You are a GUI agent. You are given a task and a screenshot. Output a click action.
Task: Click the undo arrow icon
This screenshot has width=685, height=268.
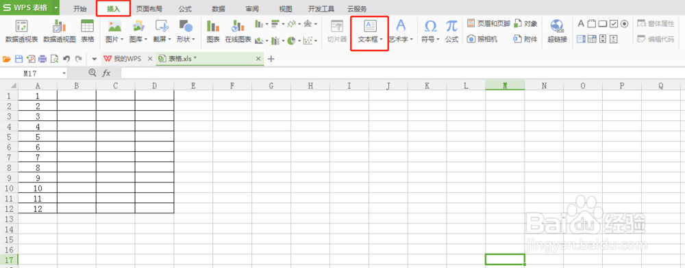(66, 59)
